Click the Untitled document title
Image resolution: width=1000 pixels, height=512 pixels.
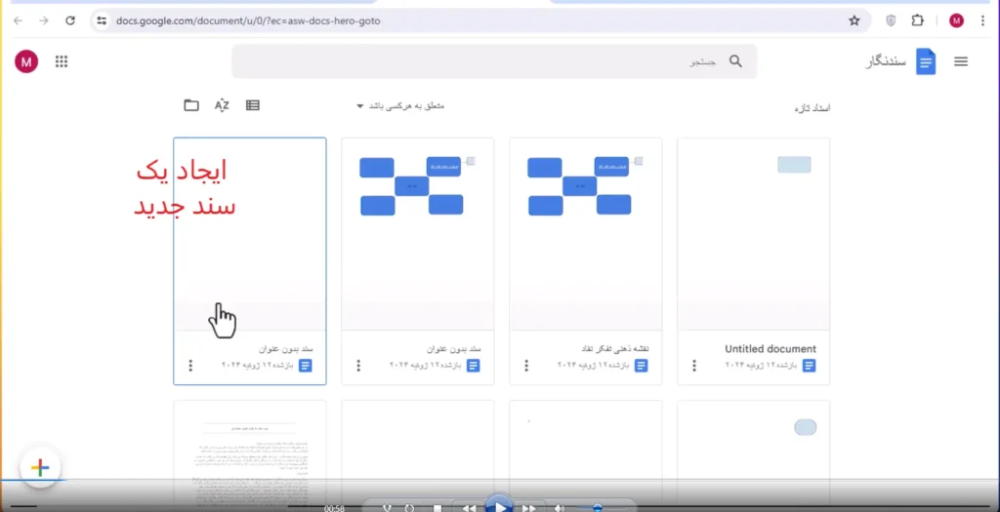tap(771, 349)
